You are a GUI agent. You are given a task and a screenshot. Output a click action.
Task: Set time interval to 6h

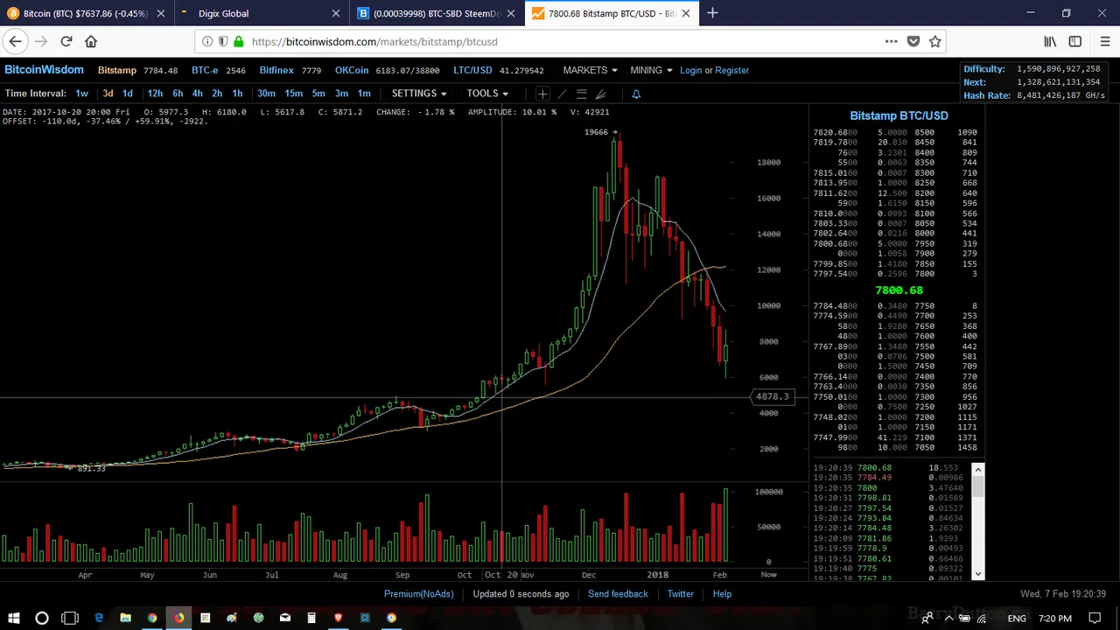click(x=178, y=94)
